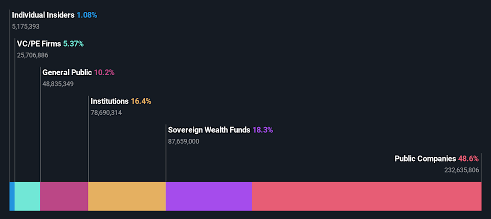Image resolution: width=491 pixels, height=219 pixels.
Task: Select the 5.37% percentage value
Action: tap(73, 44)
